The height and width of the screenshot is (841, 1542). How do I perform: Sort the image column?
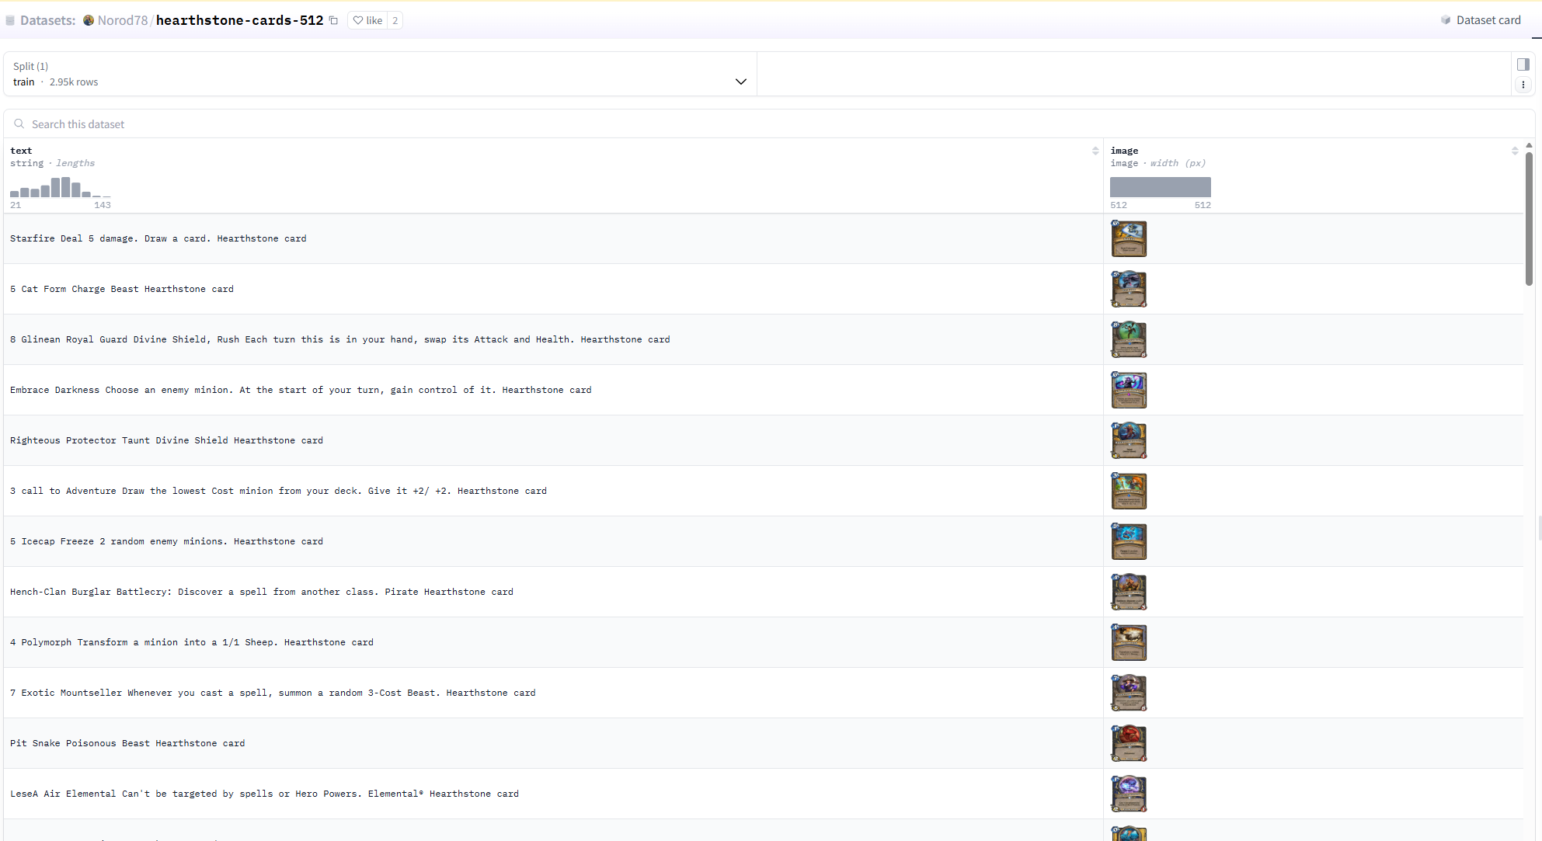(x=1514, y=151)
